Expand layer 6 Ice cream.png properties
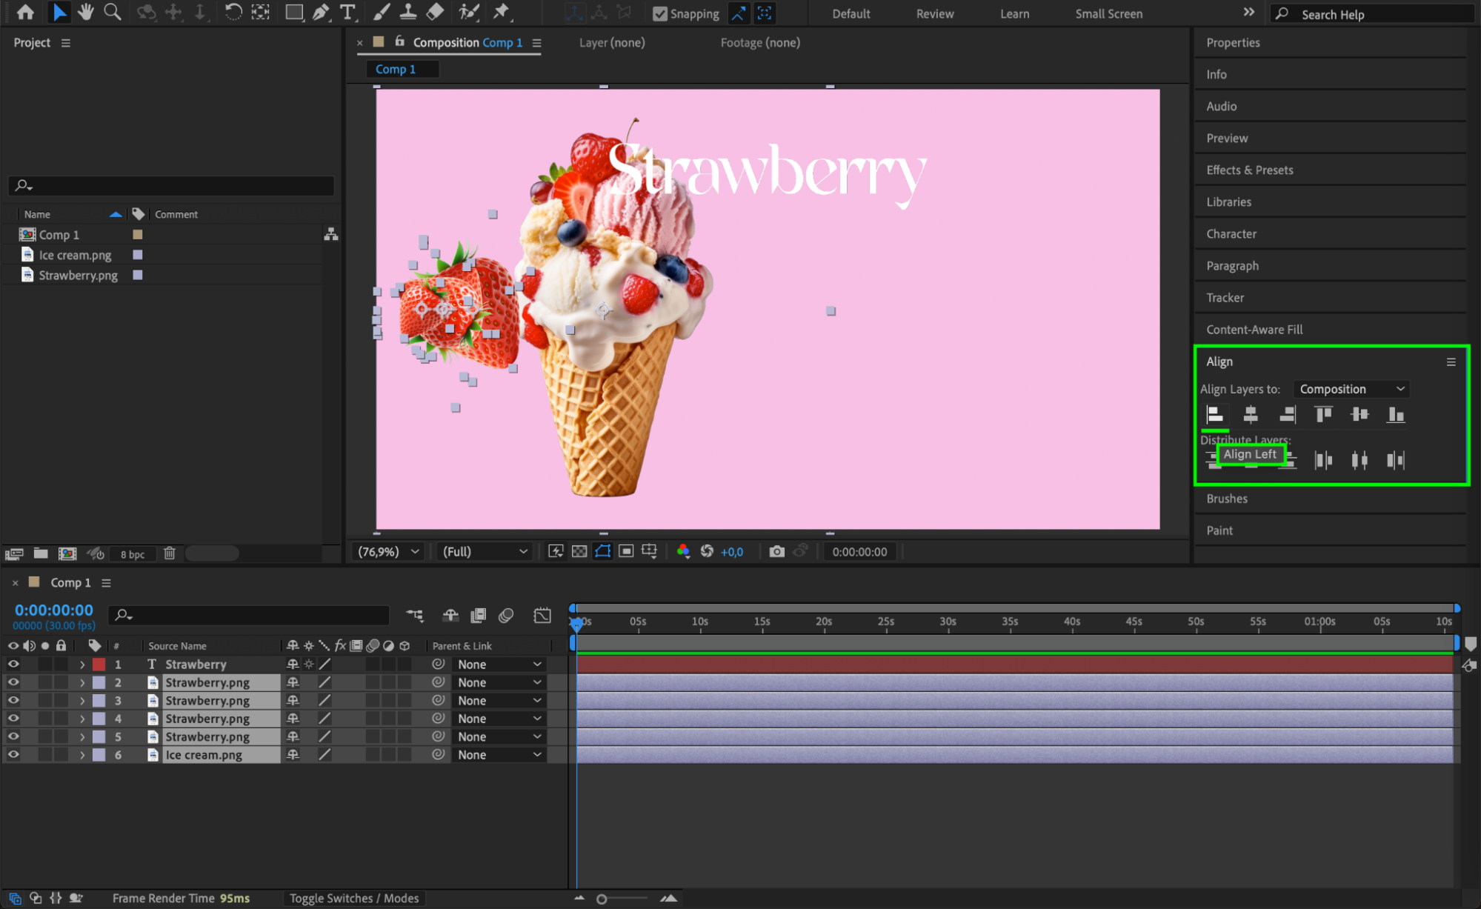 (82, 755)
